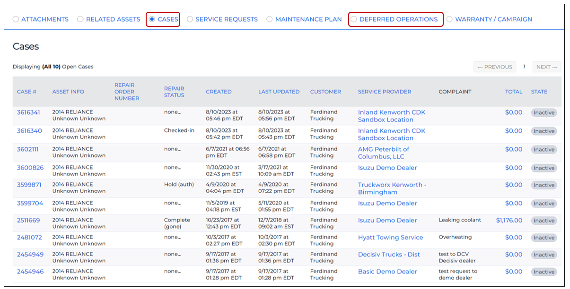Click the Inactive badge for case 2511669
This screenshot has height=289, width=570.
point(544,221)
